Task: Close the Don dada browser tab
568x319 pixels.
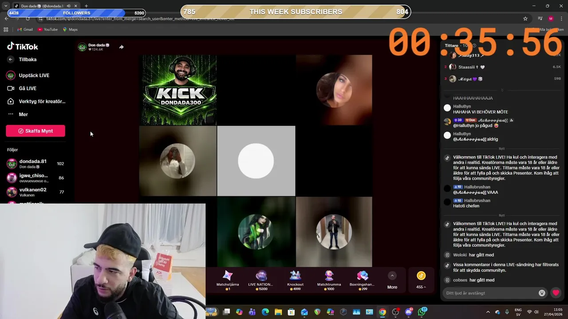Action: pos(75,6)
